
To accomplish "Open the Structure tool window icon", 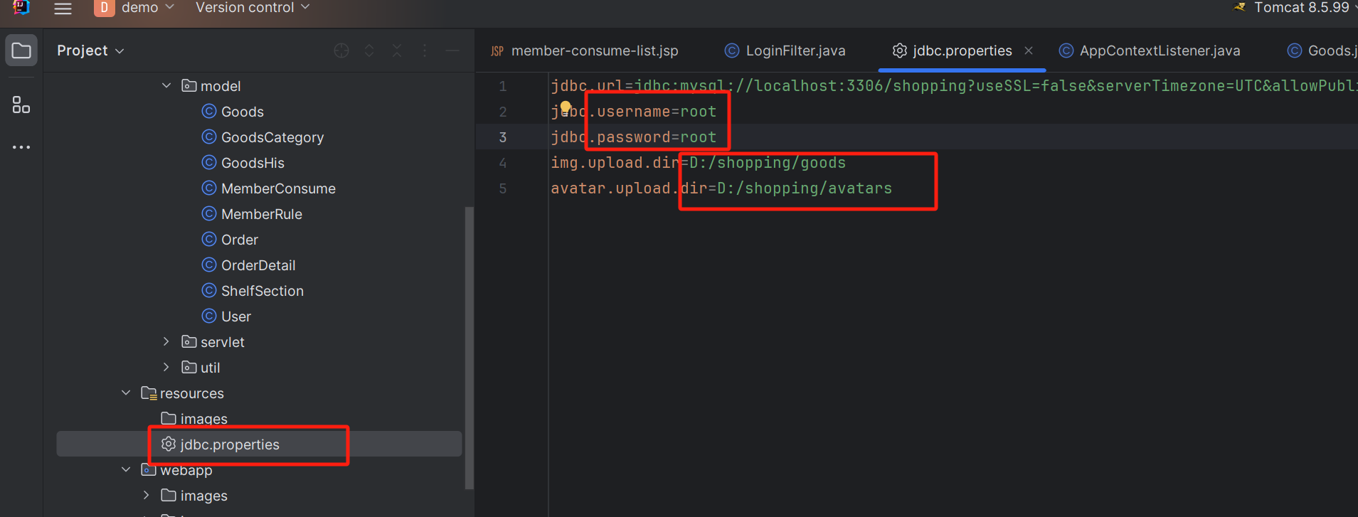I will click(x=21, y=105).
